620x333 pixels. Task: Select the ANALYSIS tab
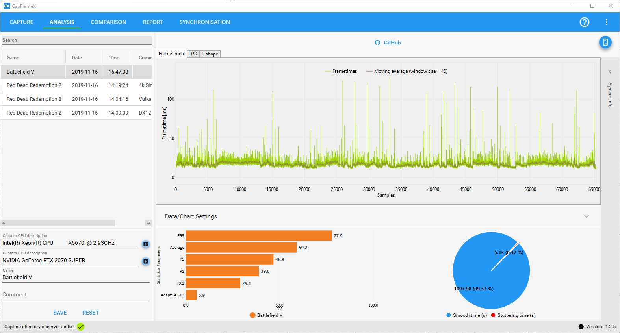pos(62,22)
